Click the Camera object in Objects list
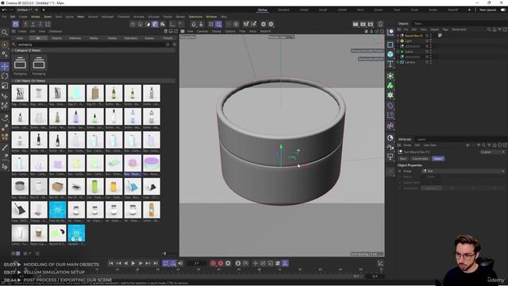 tap(410, 62)
